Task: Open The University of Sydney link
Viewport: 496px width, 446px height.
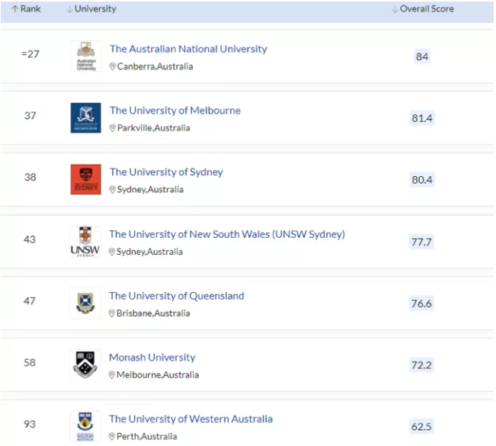Action: 166,172
